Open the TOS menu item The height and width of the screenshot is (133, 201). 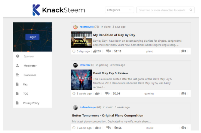pos(26,94)
